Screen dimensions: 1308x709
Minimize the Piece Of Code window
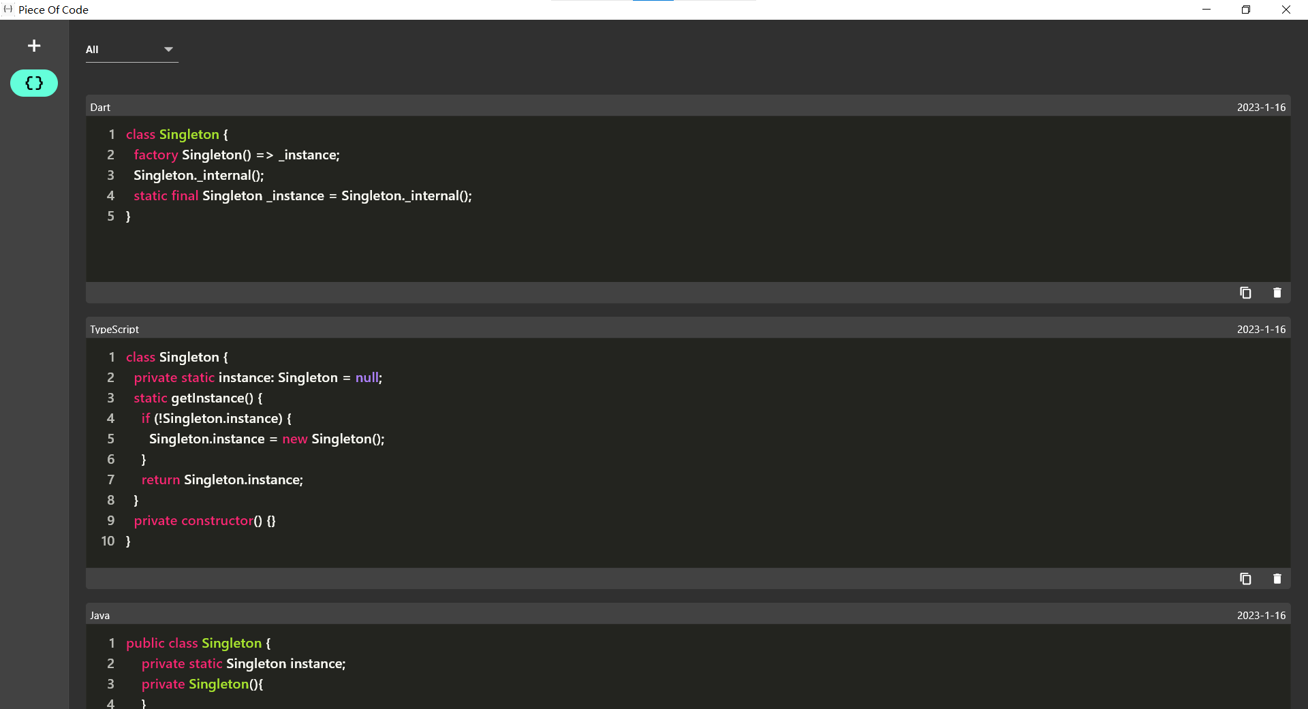[1206, 10]
